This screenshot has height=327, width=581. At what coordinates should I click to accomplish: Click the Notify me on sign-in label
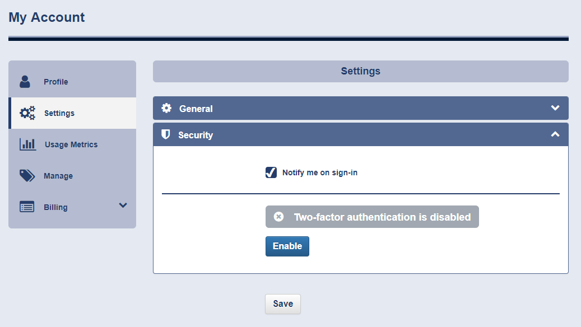click(320, 172)
